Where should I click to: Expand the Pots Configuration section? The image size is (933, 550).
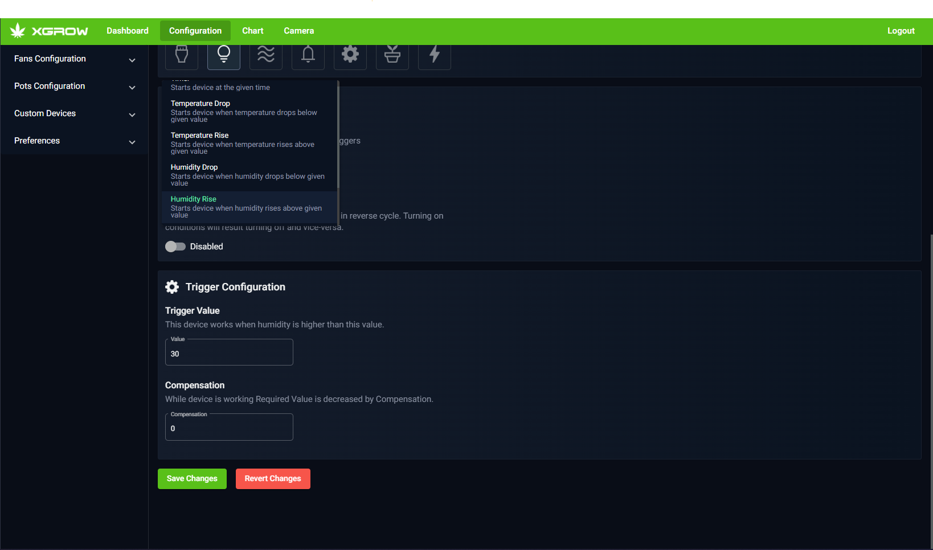pos(74,86)
